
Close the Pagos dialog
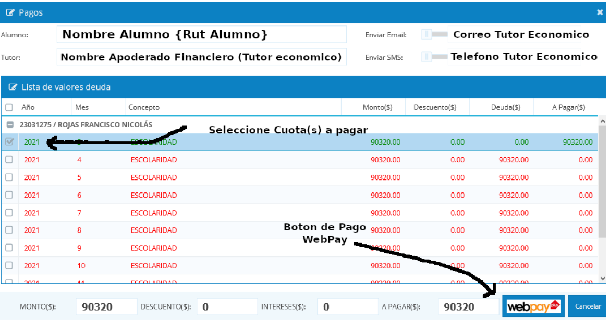[x=600, y=12]
